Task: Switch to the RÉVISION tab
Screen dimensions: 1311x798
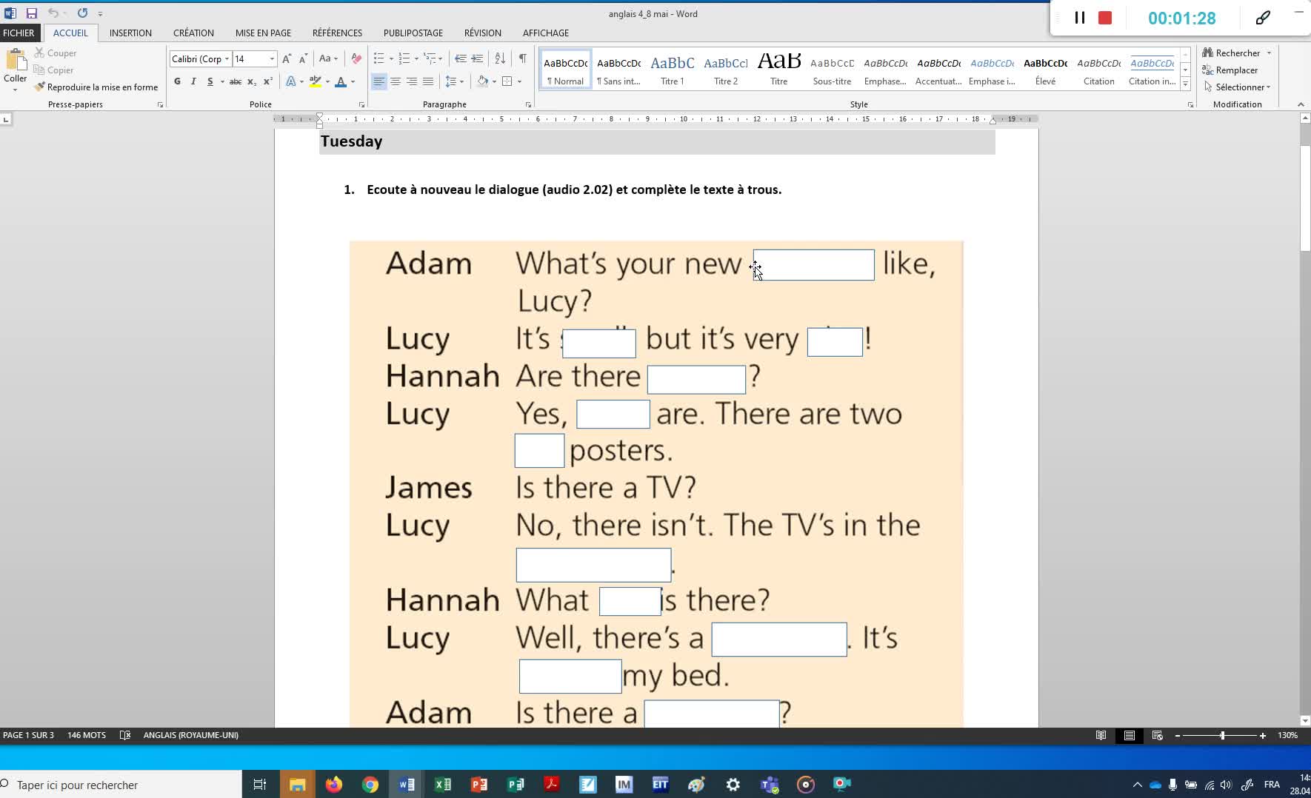Action: tap(482, 33)
